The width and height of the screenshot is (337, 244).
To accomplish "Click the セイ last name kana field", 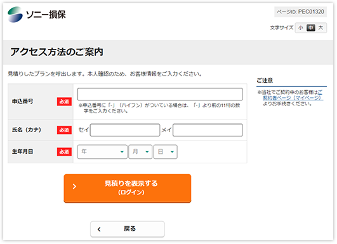I will (125, 130).
